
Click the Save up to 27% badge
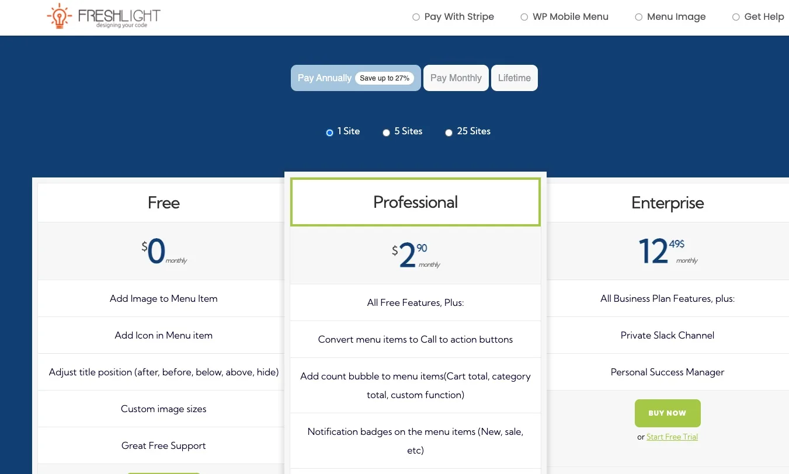point(384,78)
